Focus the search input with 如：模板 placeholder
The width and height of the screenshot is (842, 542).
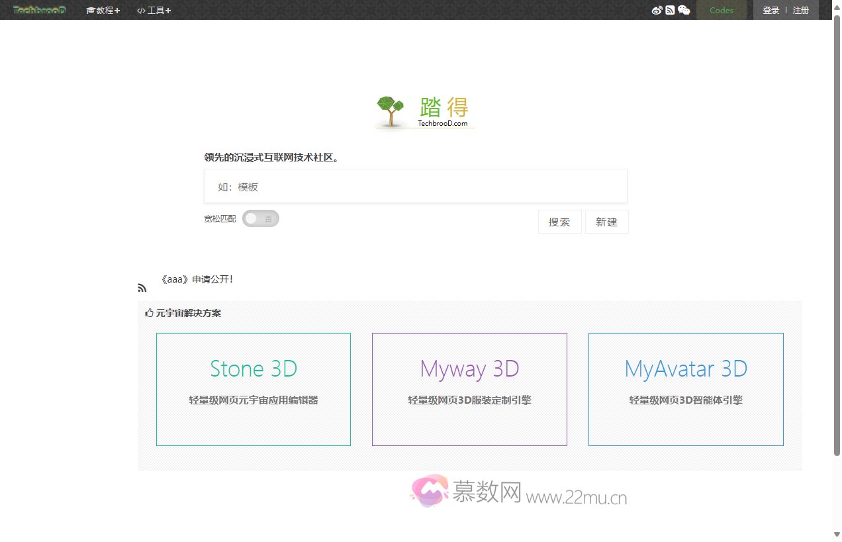[415, 187]
